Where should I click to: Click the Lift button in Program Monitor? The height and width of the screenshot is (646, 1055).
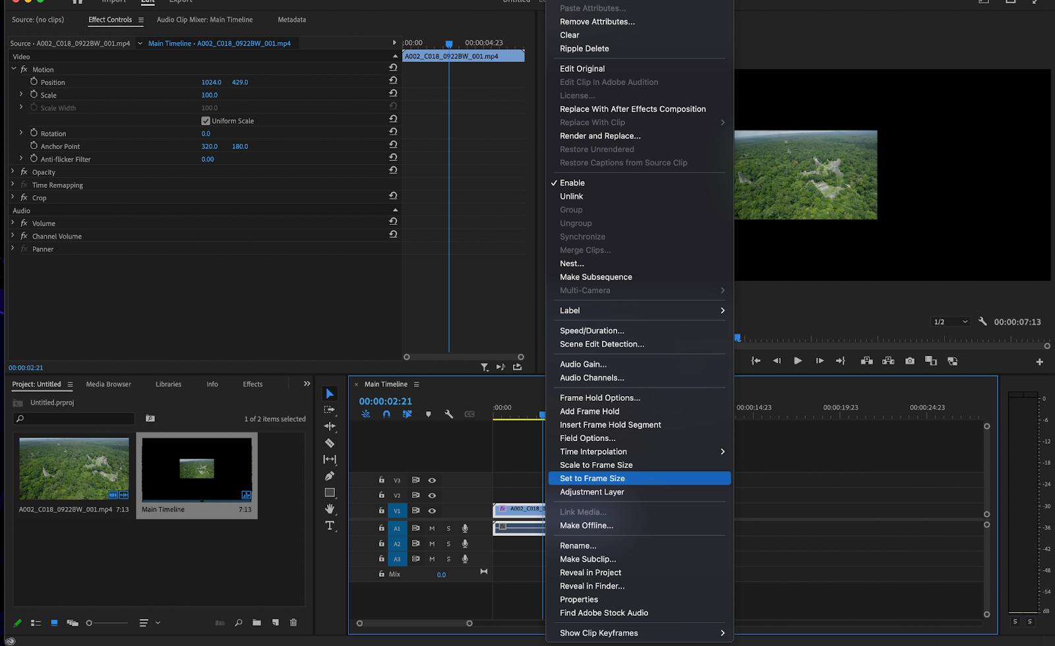point(867,361)
